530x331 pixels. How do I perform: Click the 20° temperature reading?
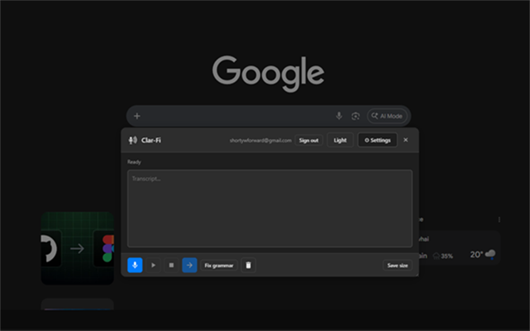(477, 254)
